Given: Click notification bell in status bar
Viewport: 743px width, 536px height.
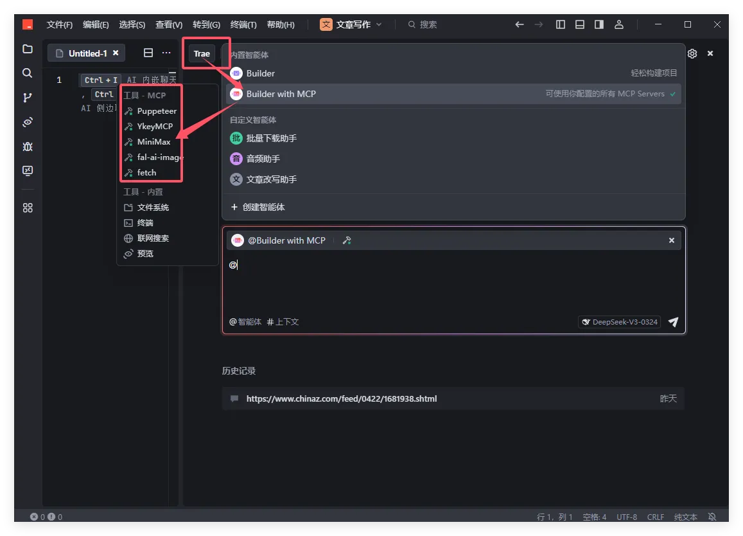Looking at the screenshot, I should [712, 517].
